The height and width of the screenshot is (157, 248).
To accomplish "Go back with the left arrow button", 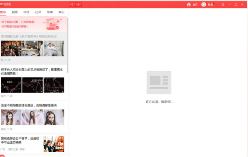I will (72, 4).
